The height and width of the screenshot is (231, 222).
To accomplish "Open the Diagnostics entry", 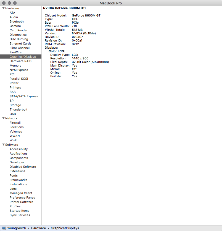I will (18, 35).
